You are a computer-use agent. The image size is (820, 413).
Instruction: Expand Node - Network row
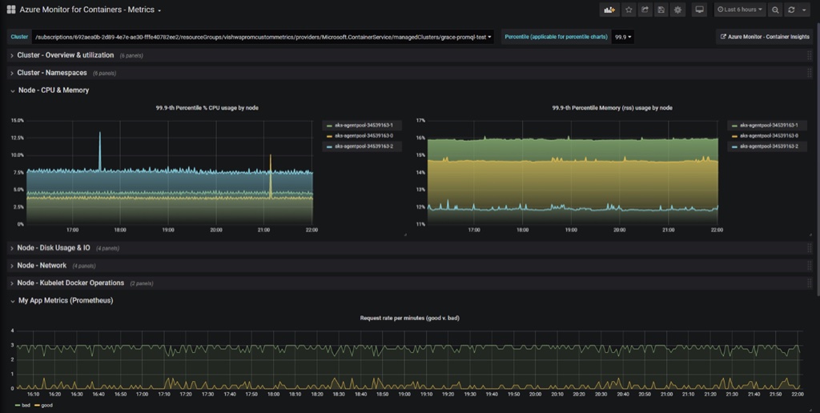coord(42,265)
